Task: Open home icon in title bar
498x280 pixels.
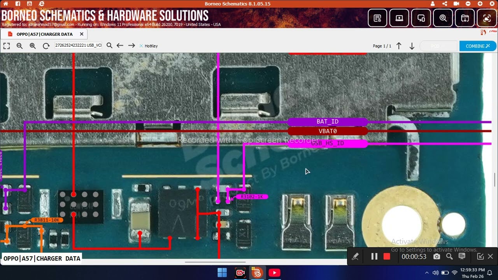Action: point(6,3)
